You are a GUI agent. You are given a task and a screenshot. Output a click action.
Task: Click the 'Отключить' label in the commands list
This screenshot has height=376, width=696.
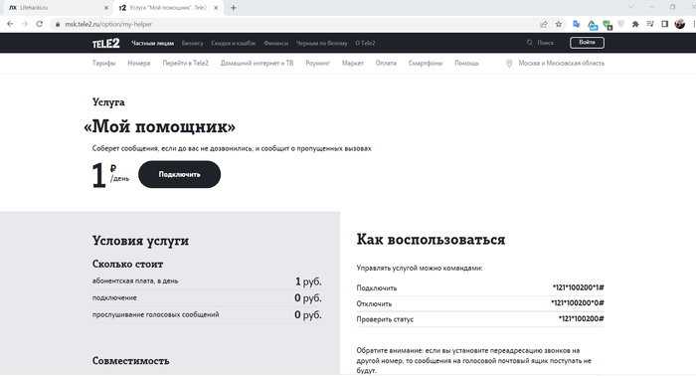374,304
